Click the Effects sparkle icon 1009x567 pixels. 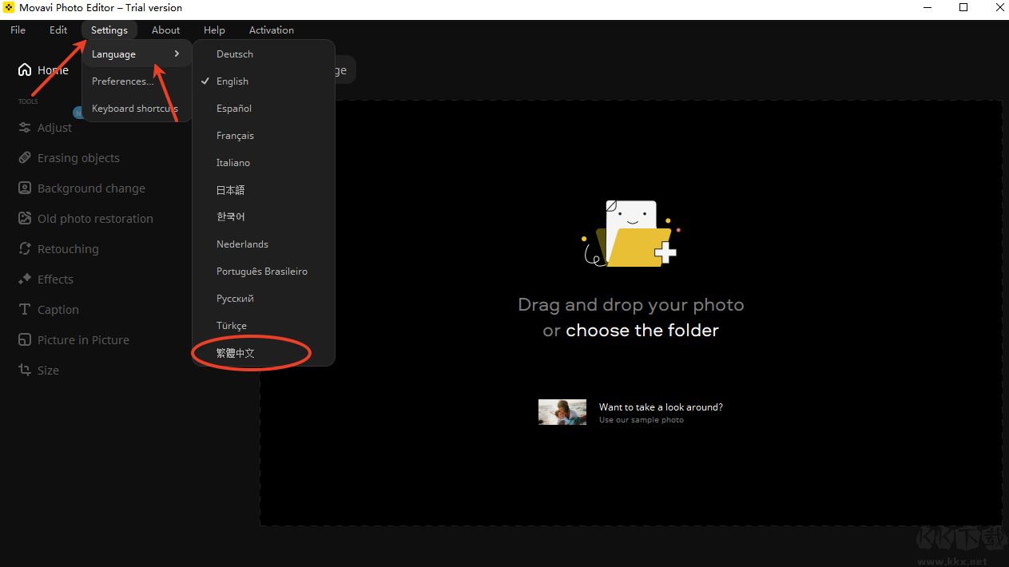(25, 280)
